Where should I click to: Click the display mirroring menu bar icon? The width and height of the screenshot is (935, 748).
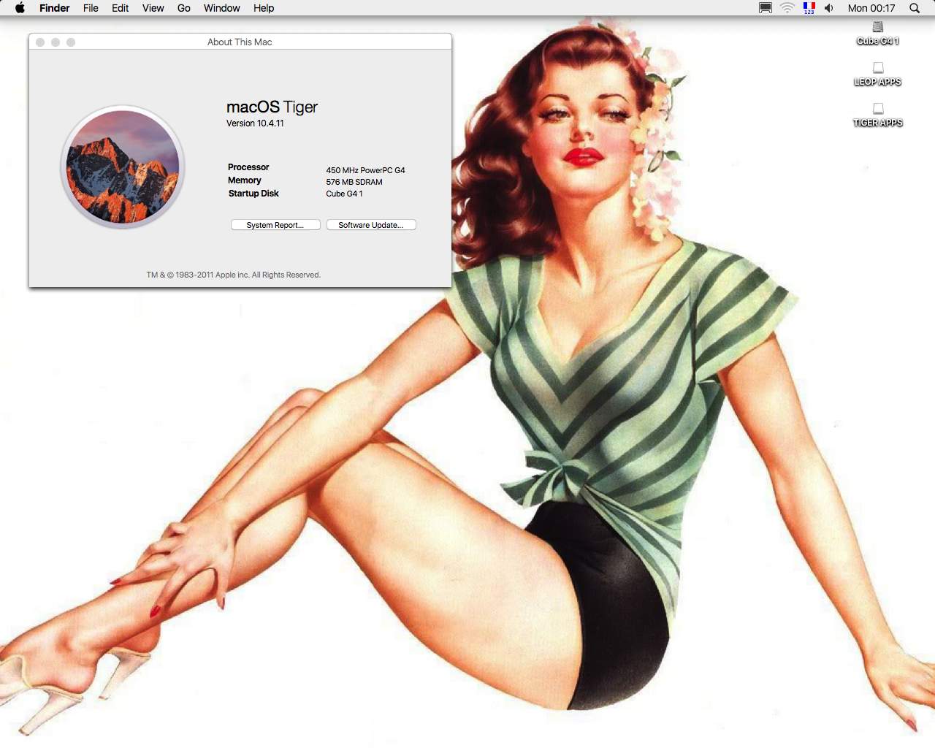coord(766,8)
